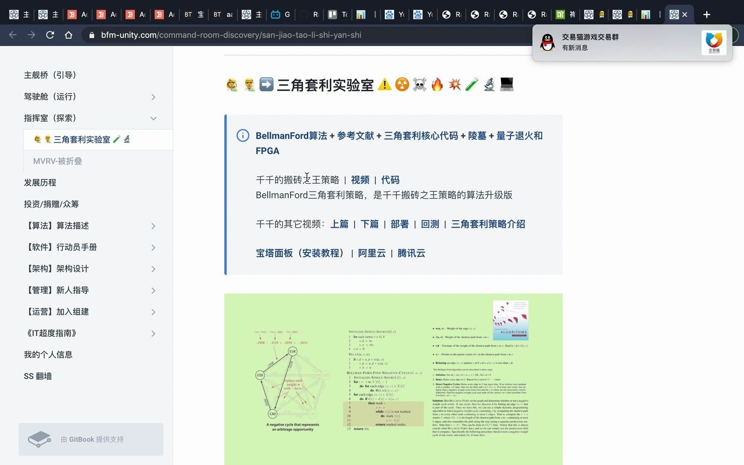Click the browser forward arrow
The width and height of the screenshot is (744, 465).
click(31, 35)
